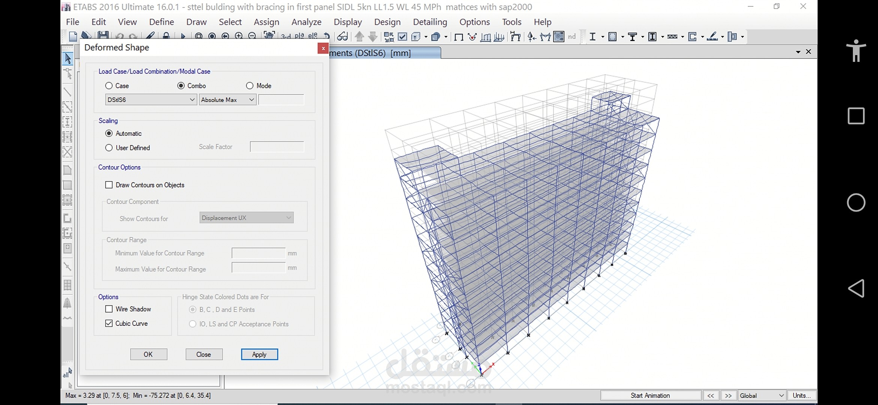This screenshot has width=878, height=405.
Task: Expand the view window options arrow
Action: (798, 52)
